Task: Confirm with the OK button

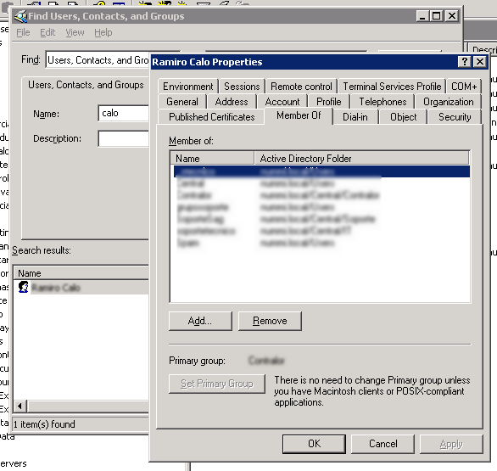Action: (x=314, y=444)
